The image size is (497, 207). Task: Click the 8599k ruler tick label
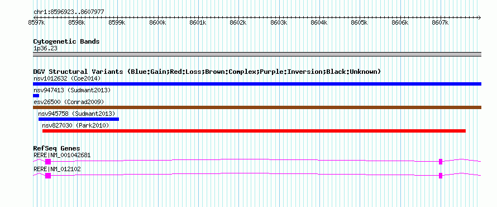pos(117,22)
